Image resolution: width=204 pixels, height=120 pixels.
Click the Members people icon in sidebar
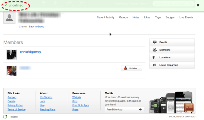[155, 50]
